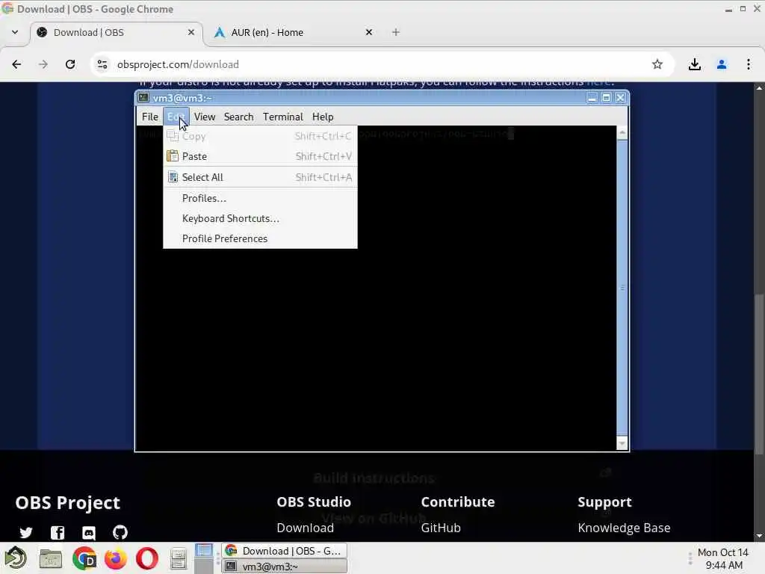Click the Chrome page scrollbar thumb
765x574 pixels.
pos(759,374)
